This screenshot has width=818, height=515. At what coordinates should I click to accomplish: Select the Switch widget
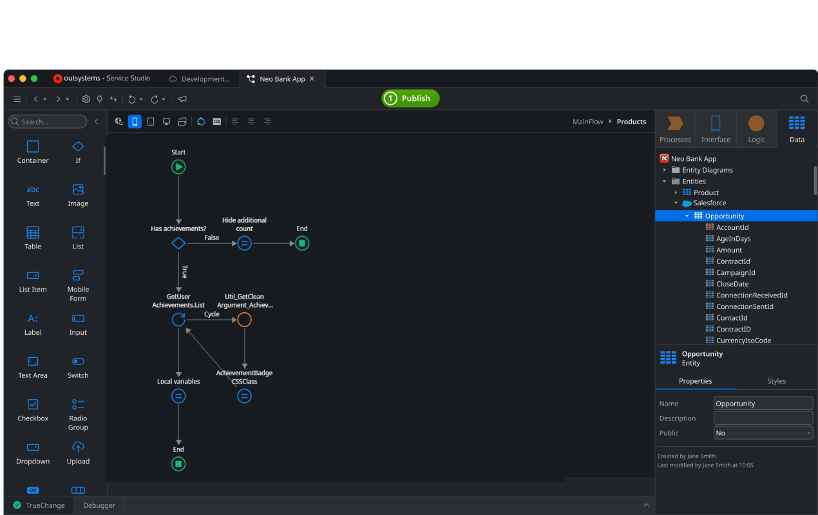tap(78, 368)
